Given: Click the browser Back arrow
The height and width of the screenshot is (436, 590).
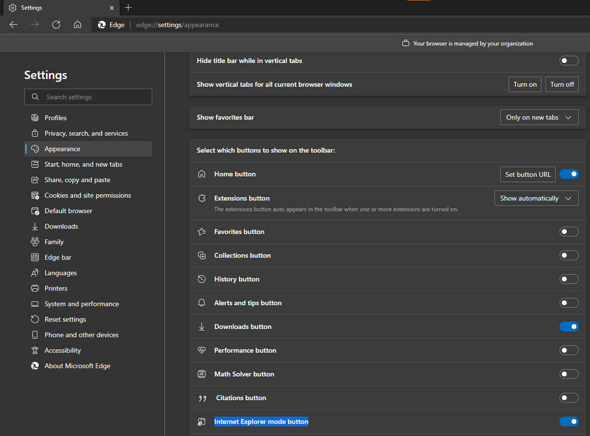Looking at the screenshot, I should (14, 25).
